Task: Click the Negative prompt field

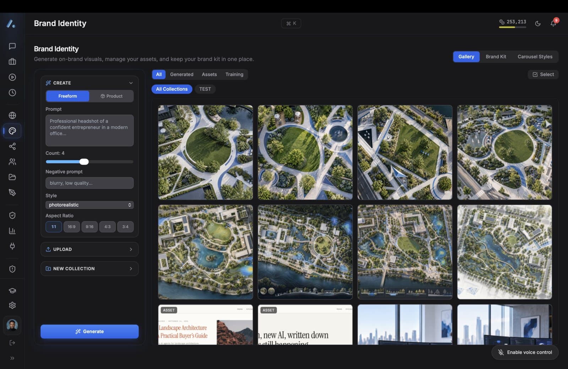Action: (89, 183)
